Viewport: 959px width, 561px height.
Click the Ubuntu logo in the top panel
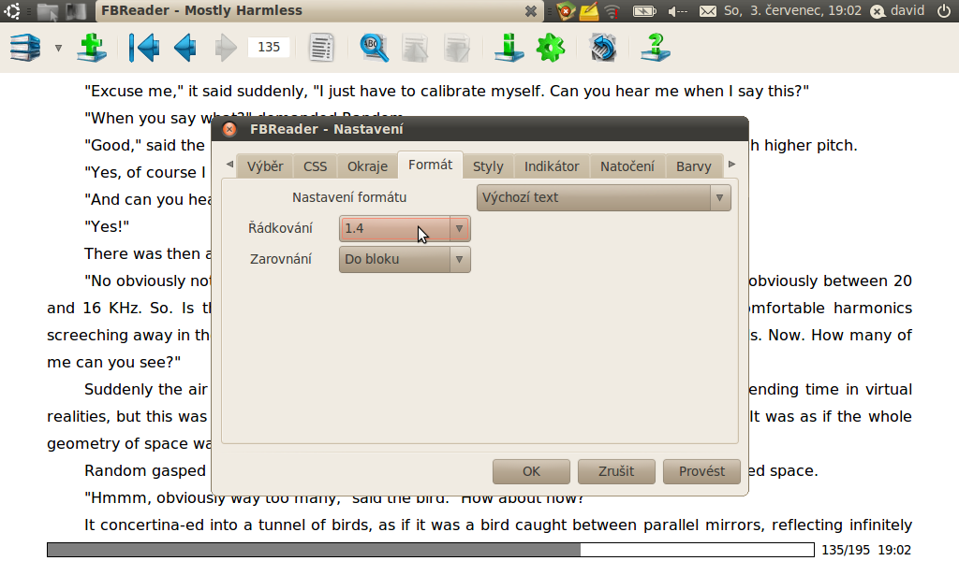[x=12, y=10]
